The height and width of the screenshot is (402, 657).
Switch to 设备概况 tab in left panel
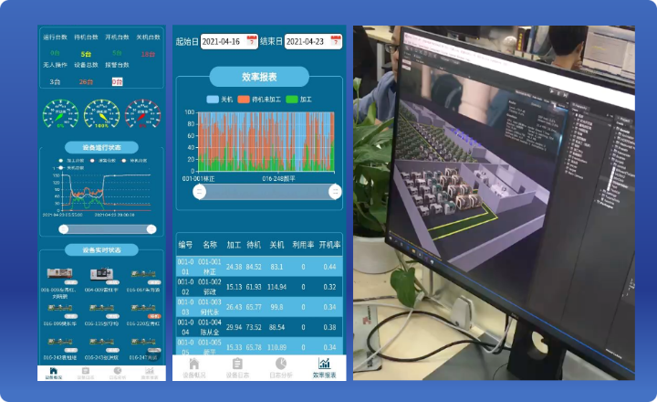coord(53,373)
